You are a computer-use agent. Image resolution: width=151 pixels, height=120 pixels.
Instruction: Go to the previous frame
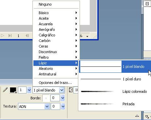[x=27, y=35]
